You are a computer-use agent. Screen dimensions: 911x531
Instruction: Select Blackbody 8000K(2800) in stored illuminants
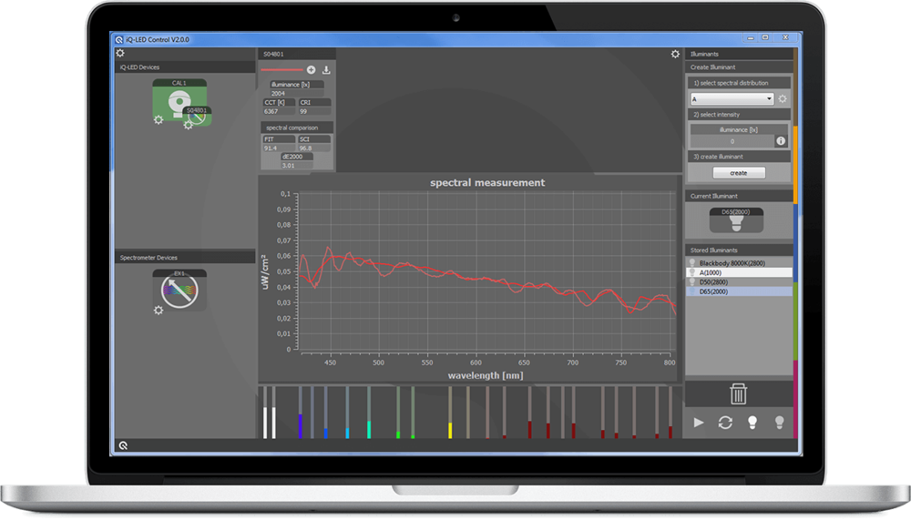pos(738,262)
